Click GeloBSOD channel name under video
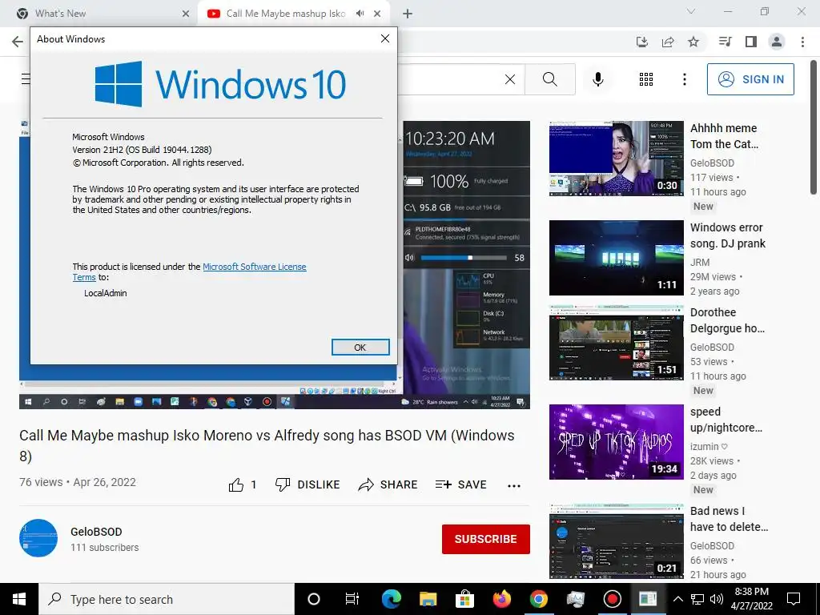This screenshot has height=615, width=820. [x=96, y=532]
